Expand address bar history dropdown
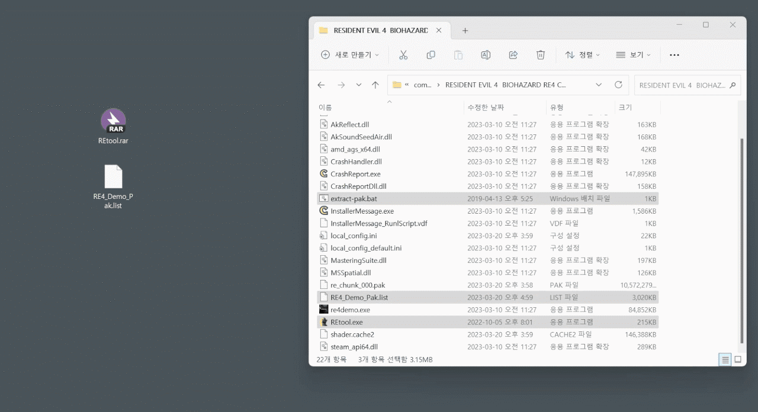The height and width of the screenshot is (412, 758). 599,85
